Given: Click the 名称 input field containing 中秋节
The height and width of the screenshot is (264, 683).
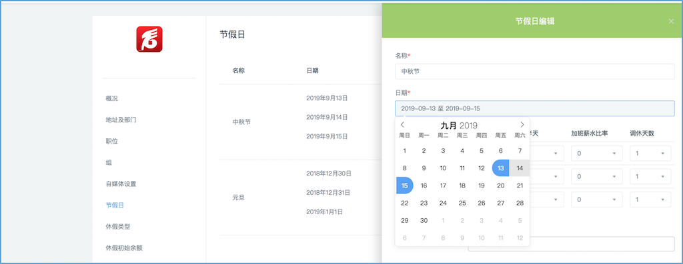Looking at the screenshot, I should pos(534,71).
